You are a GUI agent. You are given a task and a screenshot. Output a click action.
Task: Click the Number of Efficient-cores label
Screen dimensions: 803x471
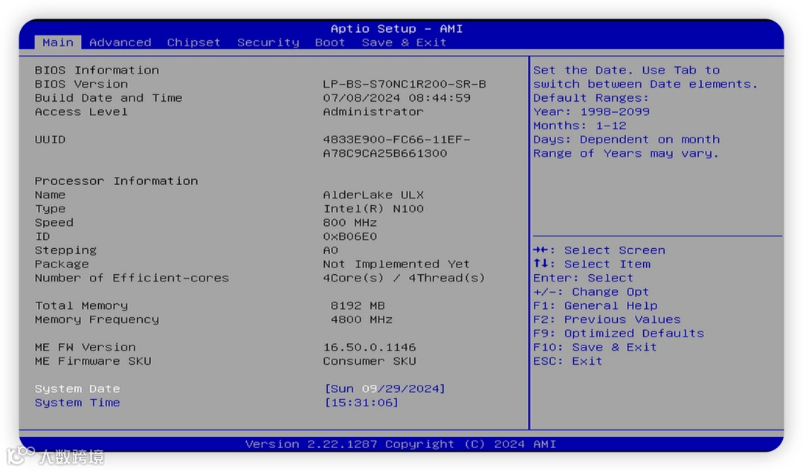[132, 278]
